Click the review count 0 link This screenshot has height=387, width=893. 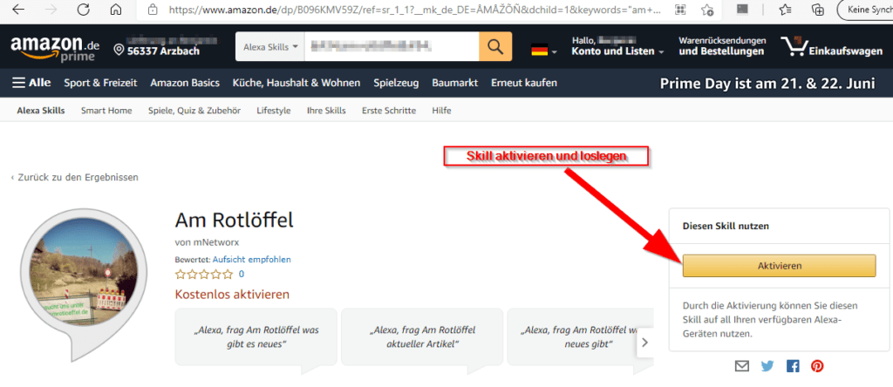[242, 275]
